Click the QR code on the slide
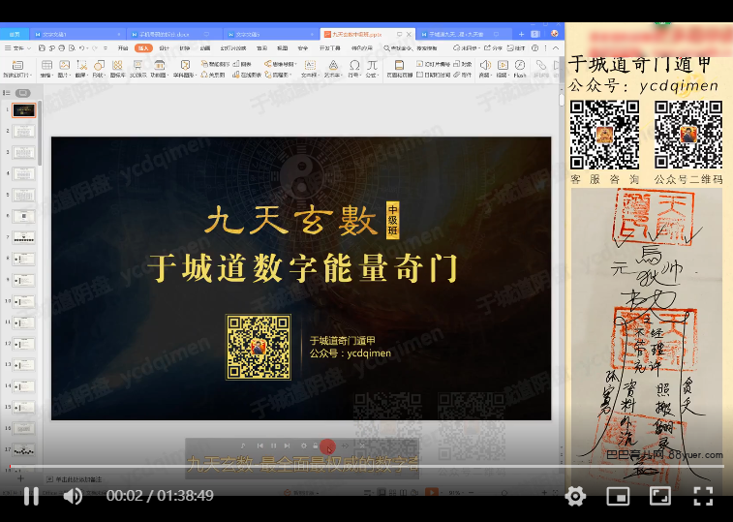Viewport: 733px width, 522px height. [x=259, y=347]
